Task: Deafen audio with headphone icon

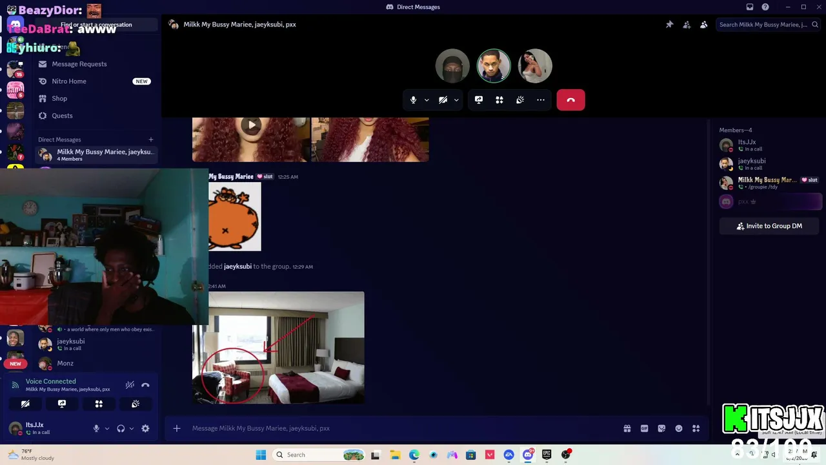Action: (x=121, y=428)
